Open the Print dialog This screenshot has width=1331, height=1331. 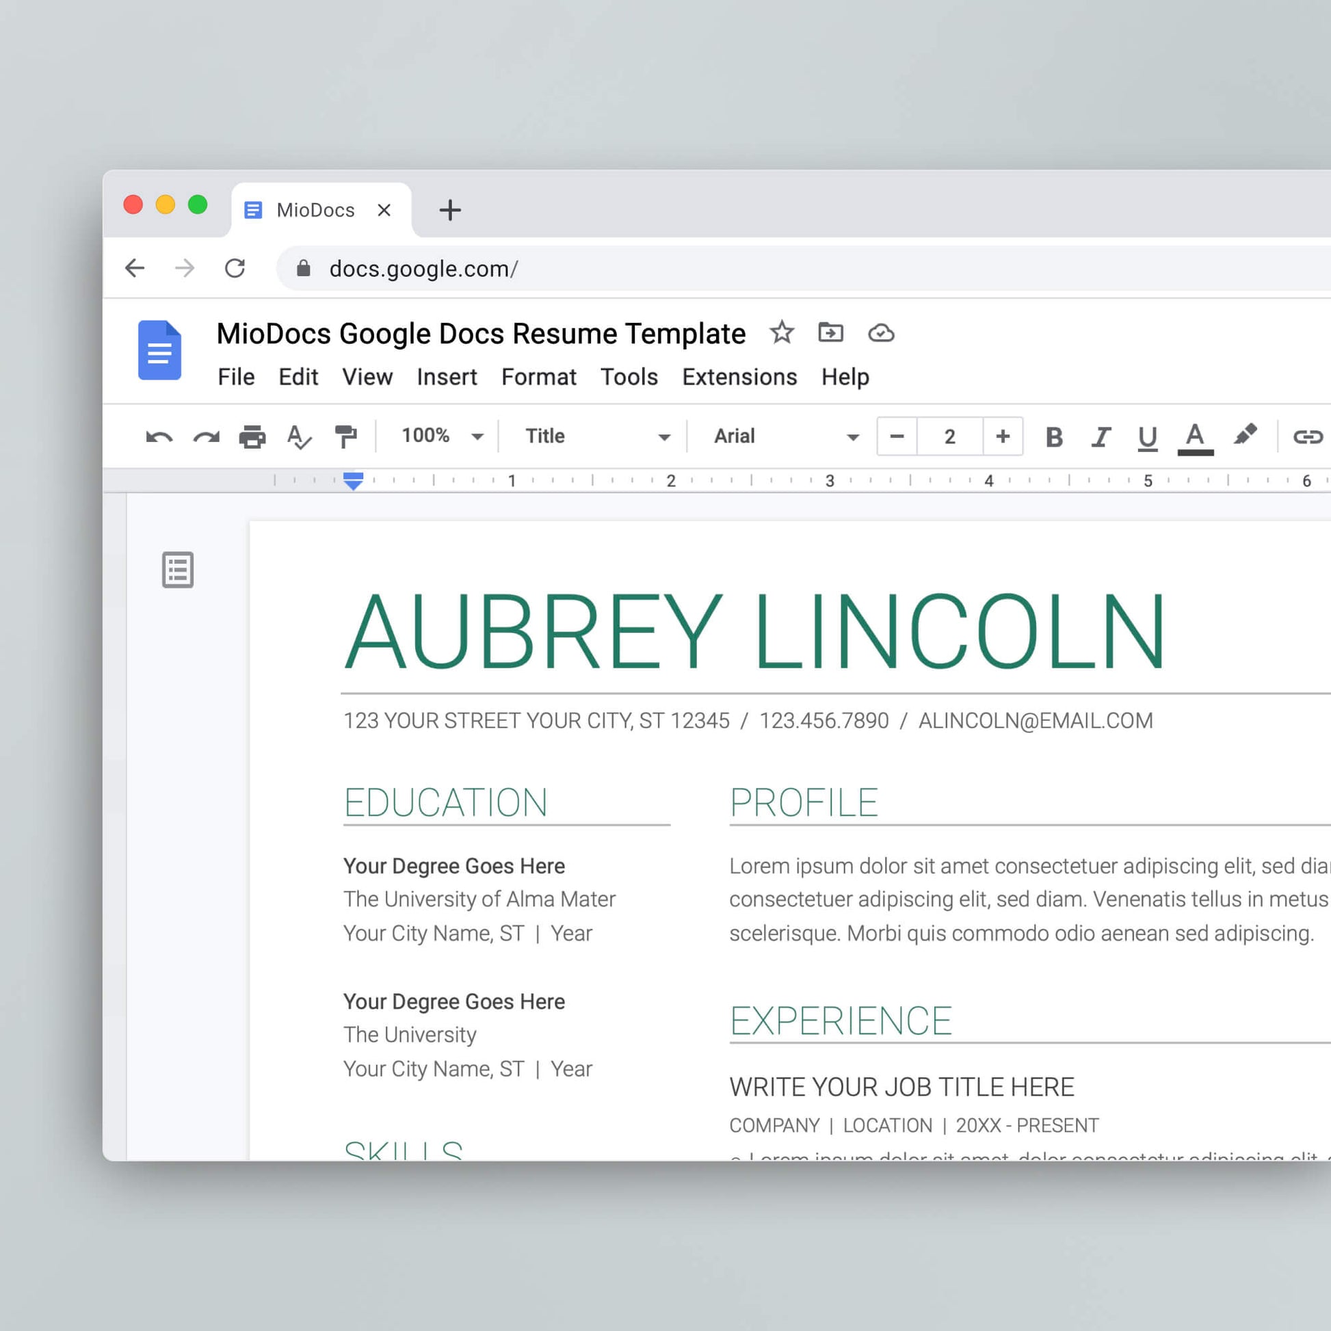(254, 436)
